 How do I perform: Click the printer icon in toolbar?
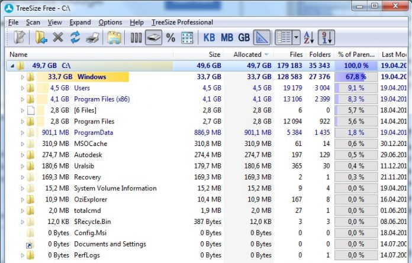point(92,38)
